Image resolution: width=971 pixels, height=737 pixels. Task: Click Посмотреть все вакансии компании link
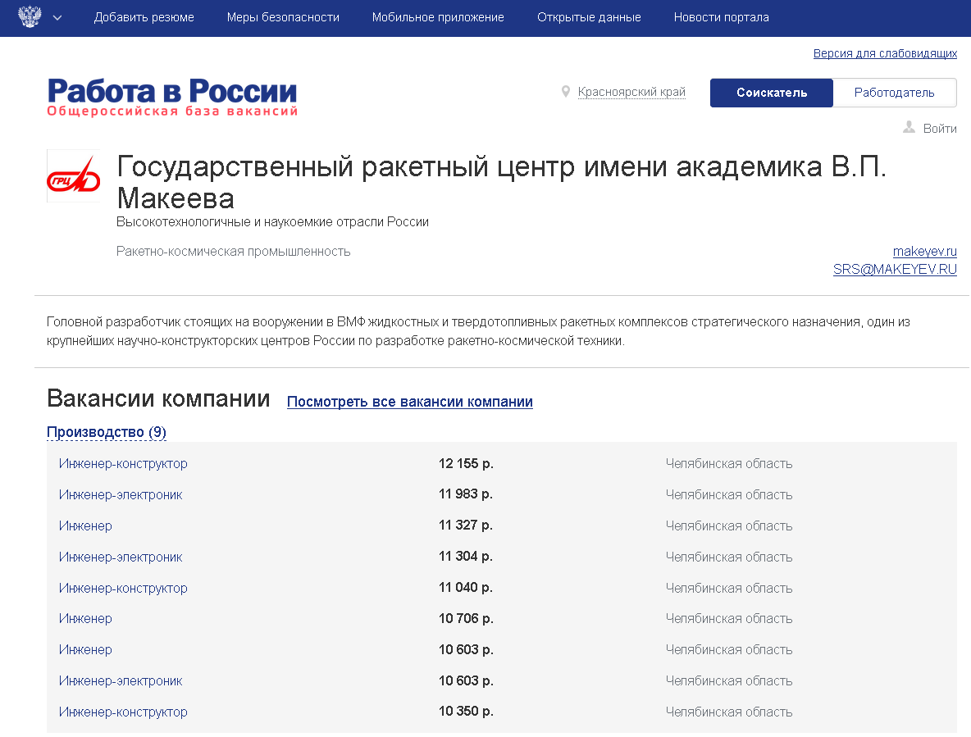409,402
